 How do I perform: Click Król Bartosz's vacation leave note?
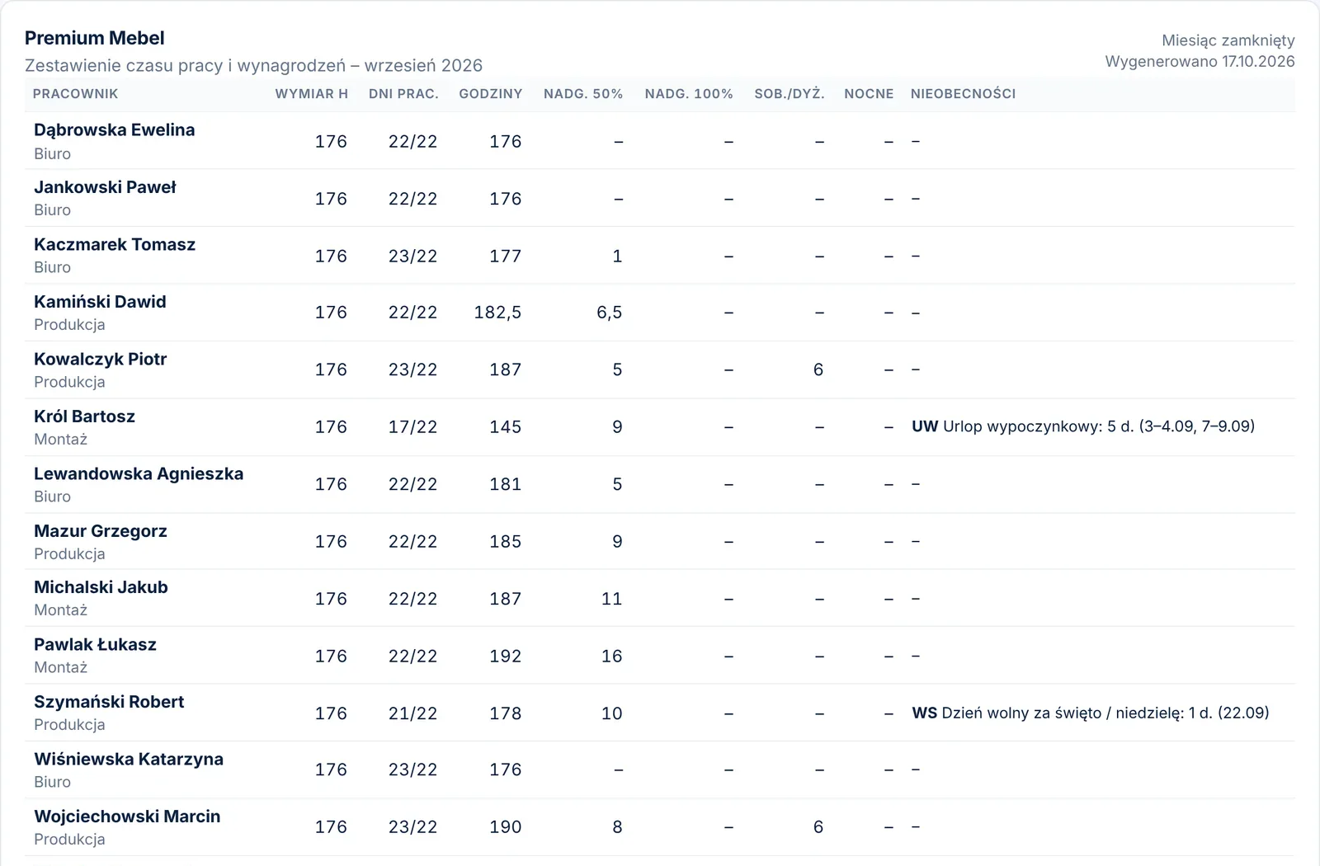[1083, 426]
